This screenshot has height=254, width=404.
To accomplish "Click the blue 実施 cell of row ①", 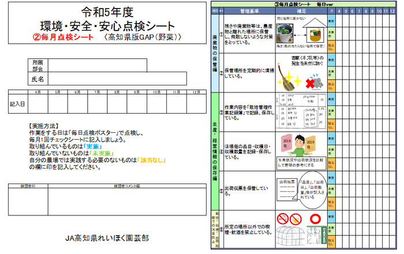I will pos(331,21).
